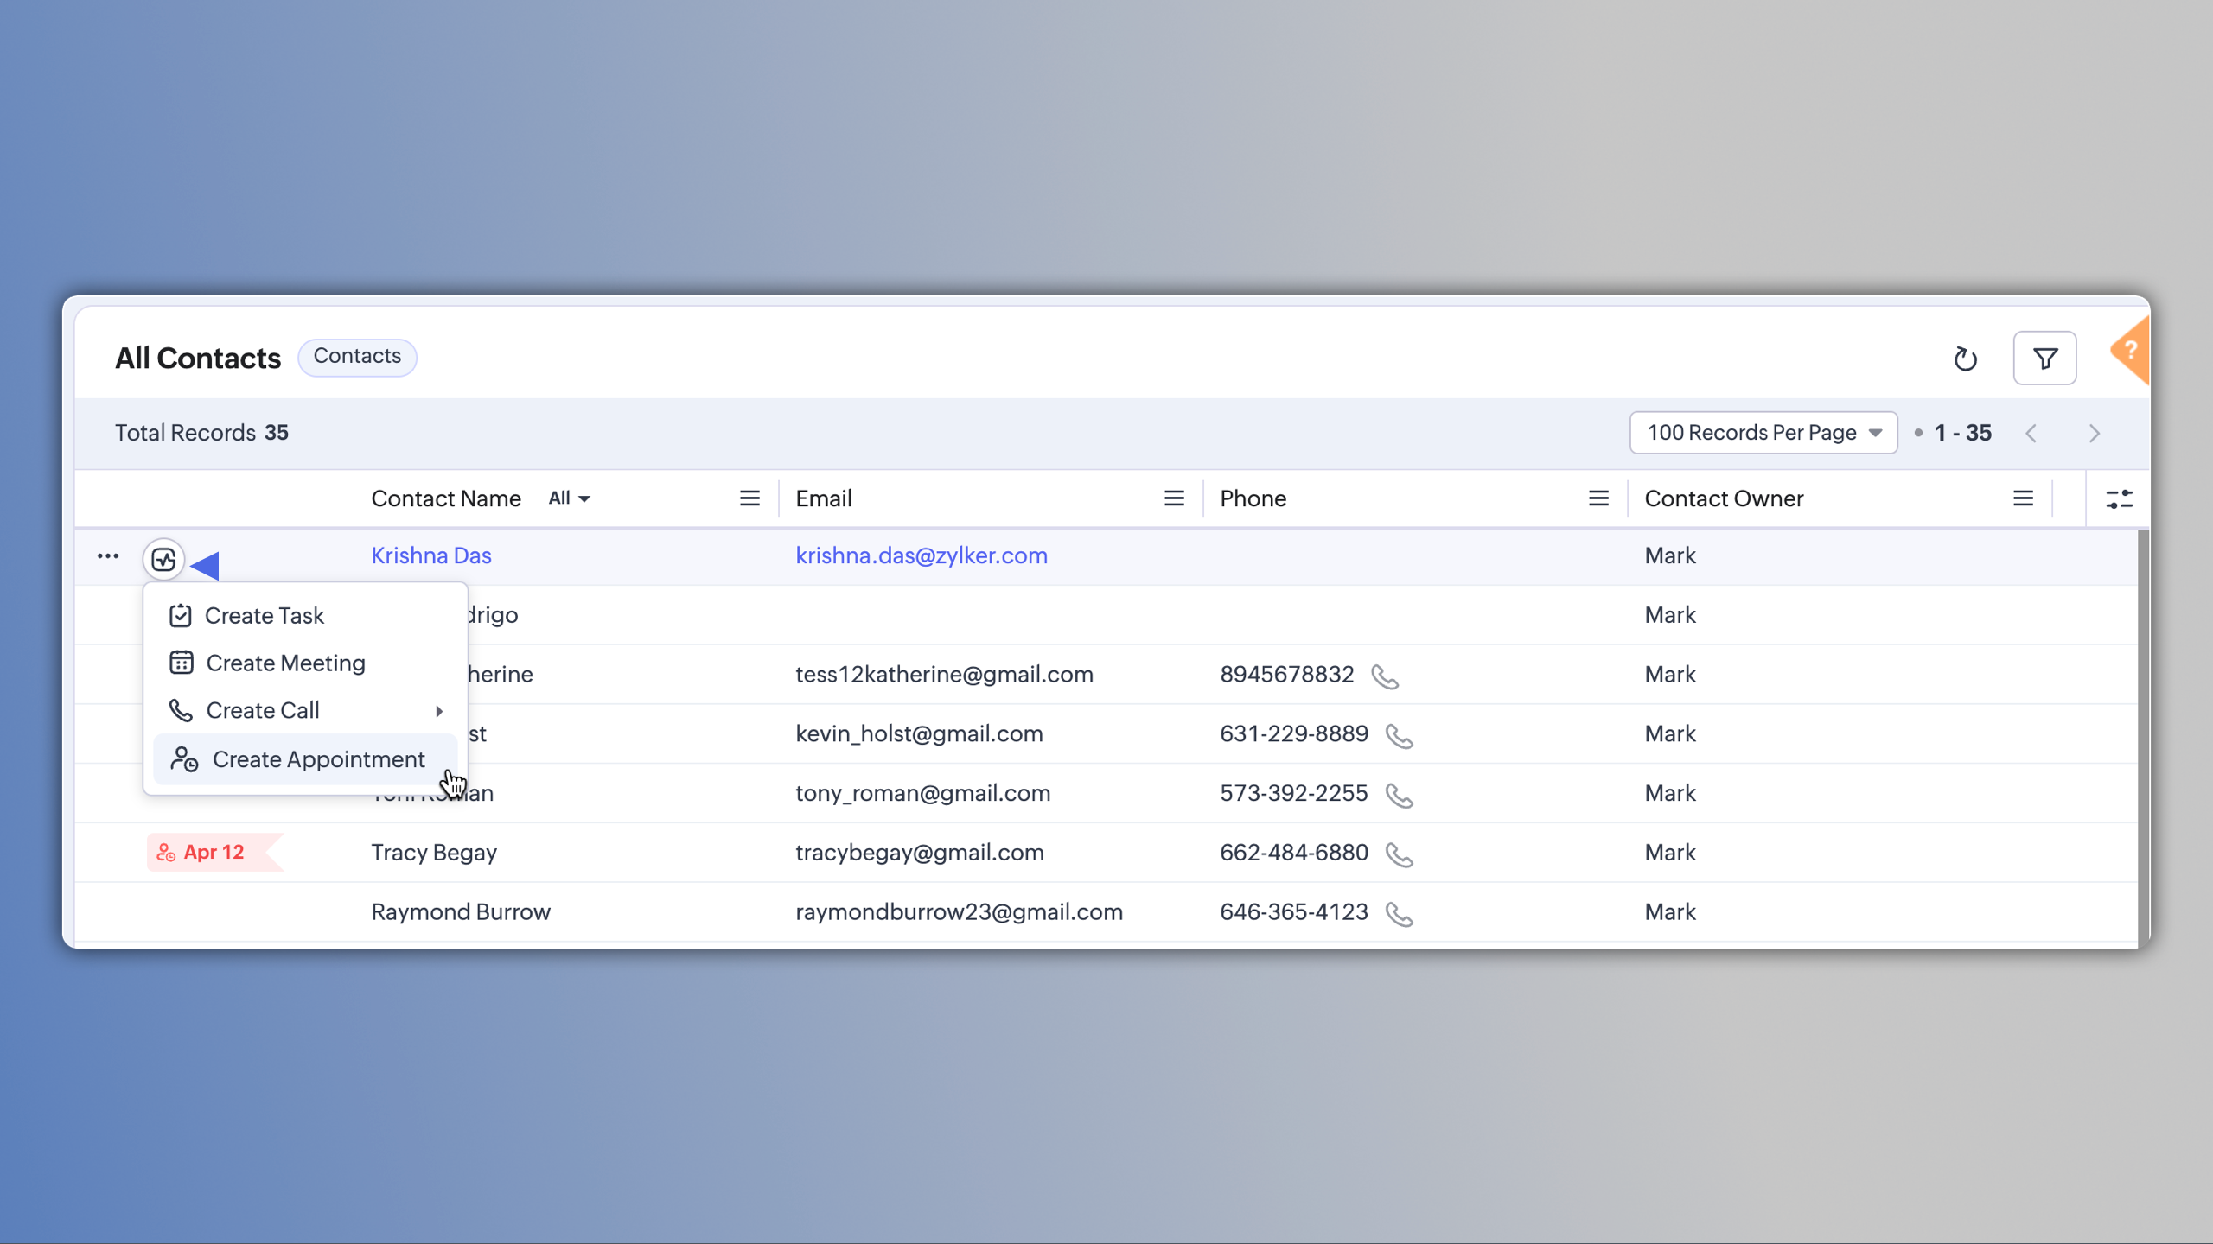Open the three-dot menu on Krishna Das row
Viewport: 2213px width, 1244px height.
[x=108, y=556]
